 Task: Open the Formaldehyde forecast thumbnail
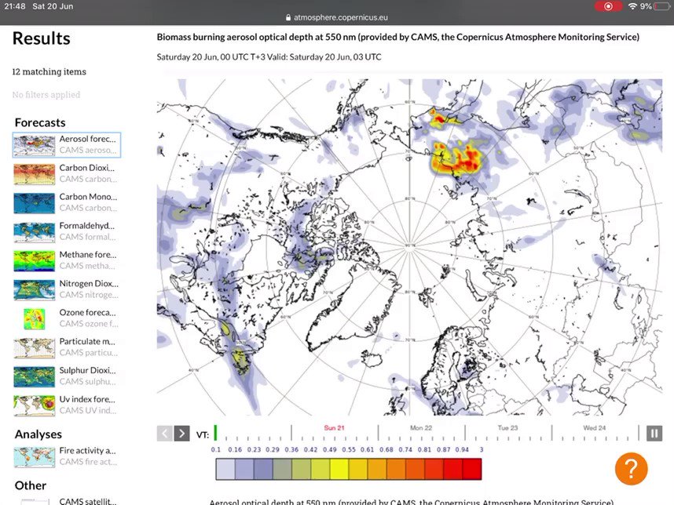click(35, 231)
